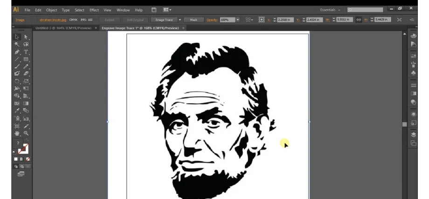Viewport: 429px width, 199px height.
Task: Select the Blob Brush tool
Action: pos(17,73)
